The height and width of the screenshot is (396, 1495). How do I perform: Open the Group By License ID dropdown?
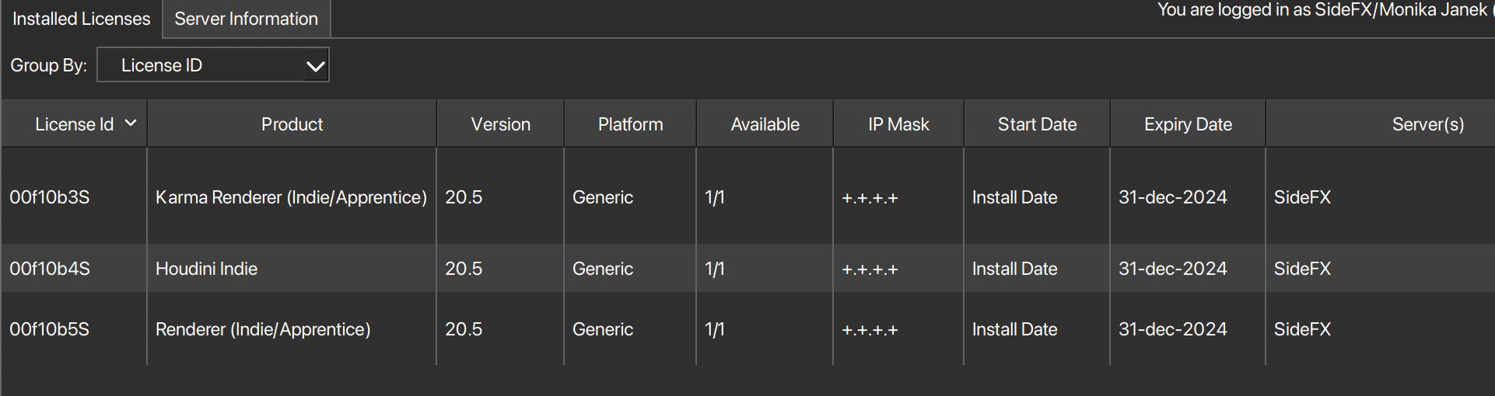click(x=213, y=65)
